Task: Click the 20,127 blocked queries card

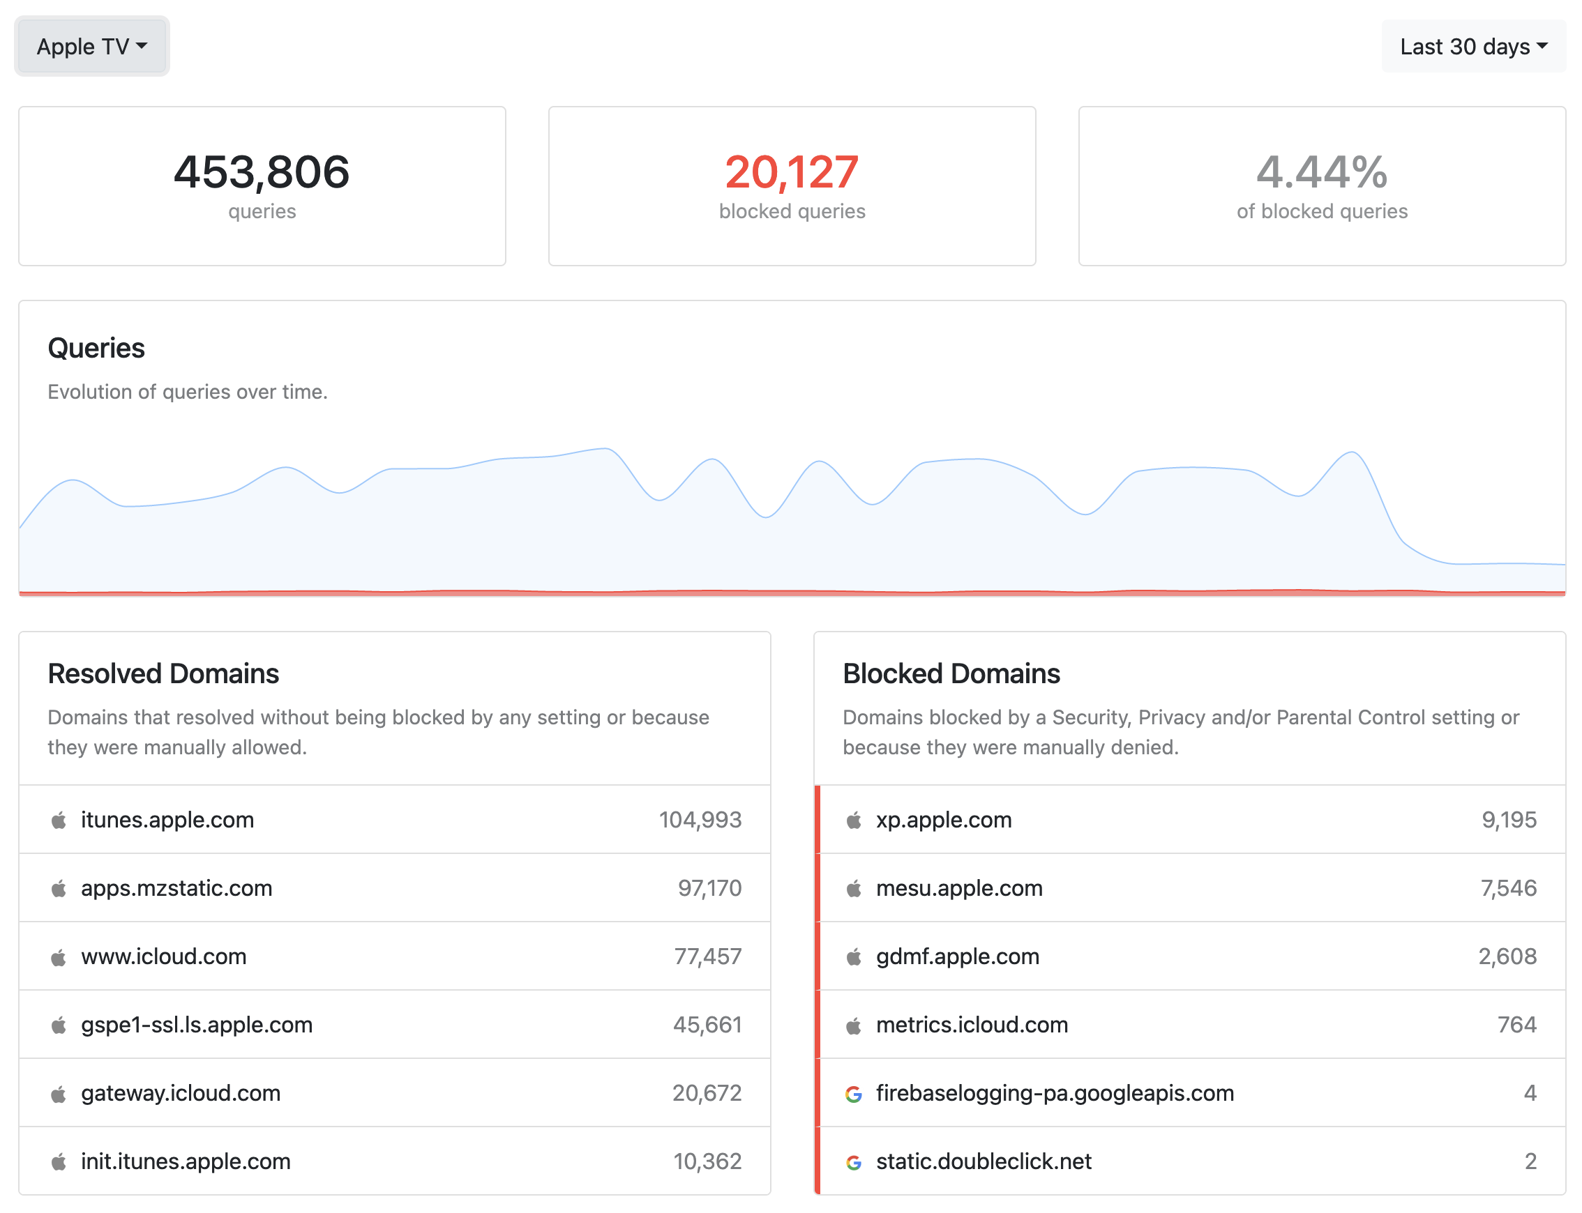Action: [x=792, y=186]
